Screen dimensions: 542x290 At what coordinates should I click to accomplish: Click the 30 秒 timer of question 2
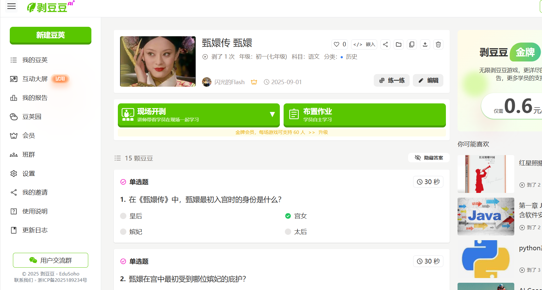428,261
